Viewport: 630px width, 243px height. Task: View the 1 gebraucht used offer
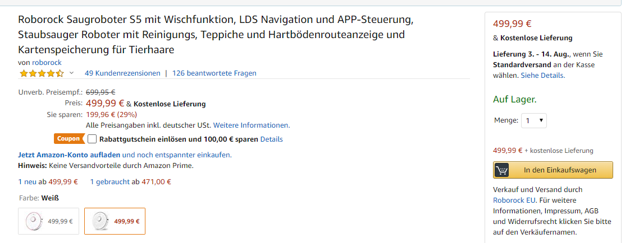[x=109, y=182]
